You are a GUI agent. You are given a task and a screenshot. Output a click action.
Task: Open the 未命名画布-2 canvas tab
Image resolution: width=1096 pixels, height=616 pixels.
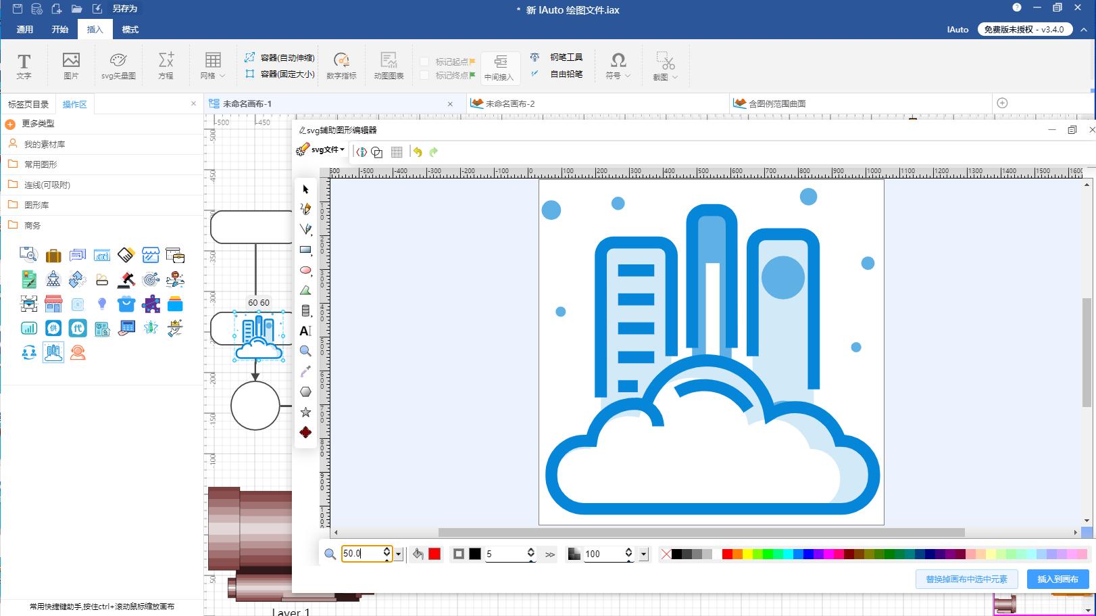(510, 103)
